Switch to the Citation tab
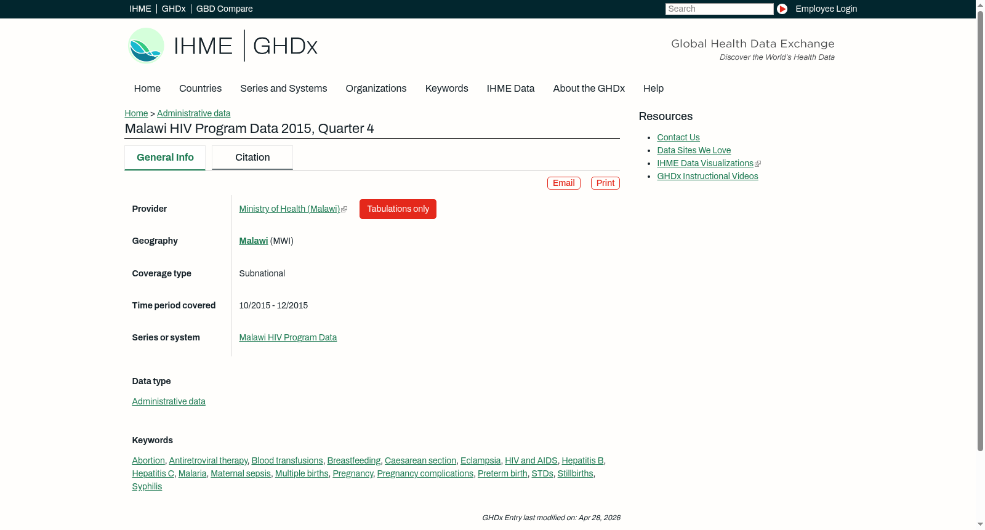985x530 pixels. coord(252,158)
